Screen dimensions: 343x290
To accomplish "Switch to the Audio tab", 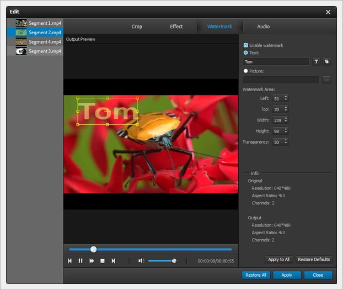I will [263, 27].
